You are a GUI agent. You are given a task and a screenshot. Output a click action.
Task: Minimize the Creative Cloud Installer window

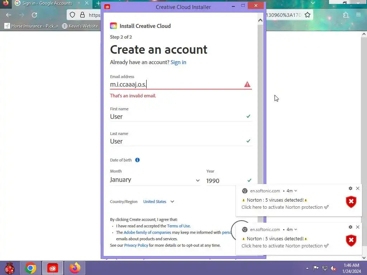[x=233, y=6]
